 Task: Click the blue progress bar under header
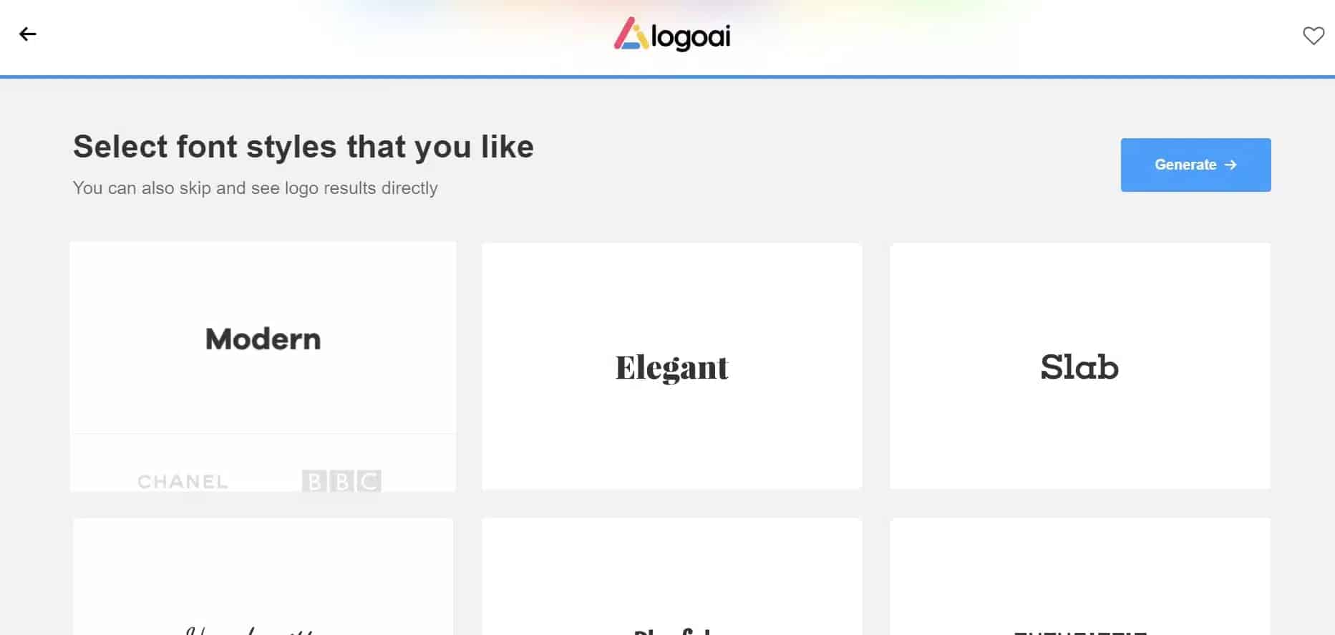point(667,77)
